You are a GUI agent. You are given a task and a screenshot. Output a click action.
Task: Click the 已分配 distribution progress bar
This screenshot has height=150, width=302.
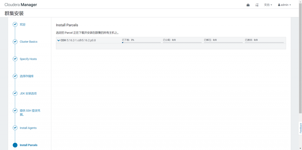[182, 43]
